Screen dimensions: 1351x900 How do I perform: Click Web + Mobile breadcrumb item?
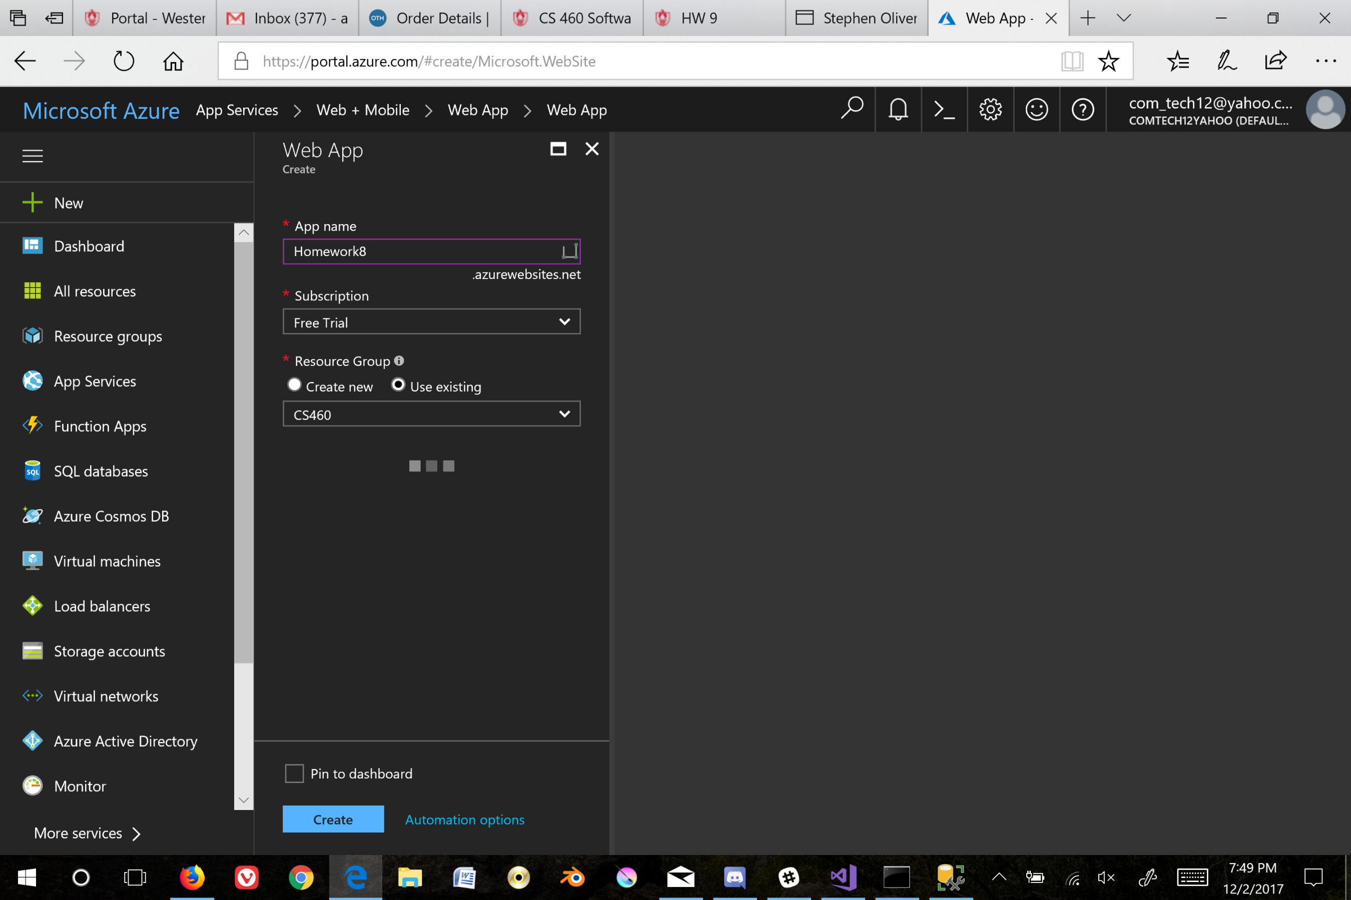click(x=362, y=110)
